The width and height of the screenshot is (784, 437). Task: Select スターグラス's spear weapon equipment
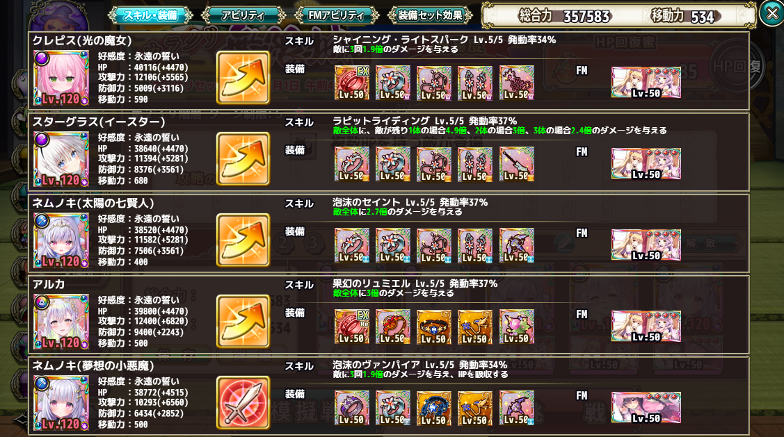(516, 164)
